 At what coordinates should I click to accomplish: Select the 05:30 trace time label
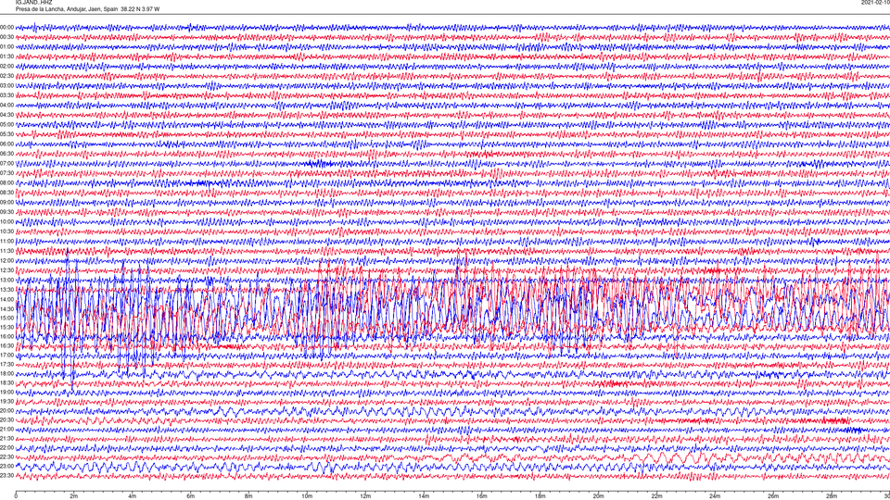tap(6, 134)
